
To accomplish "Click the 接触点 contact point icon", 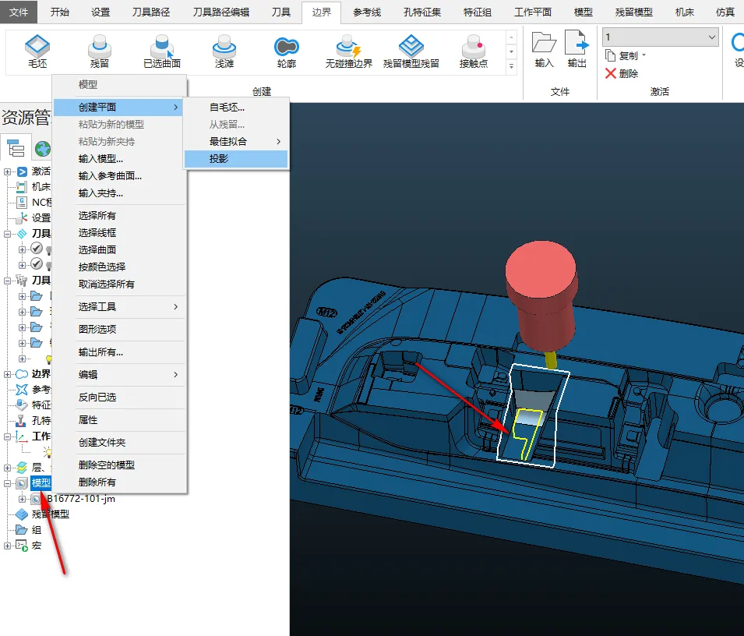I will [x=473, y=47].
